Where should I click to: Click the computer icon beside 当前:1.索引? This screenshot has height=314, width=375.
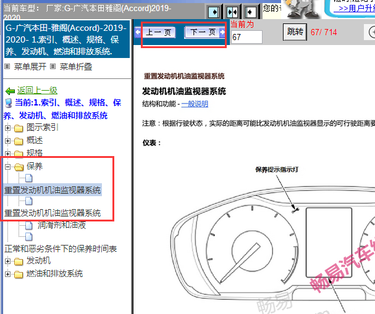coord(9,103)
